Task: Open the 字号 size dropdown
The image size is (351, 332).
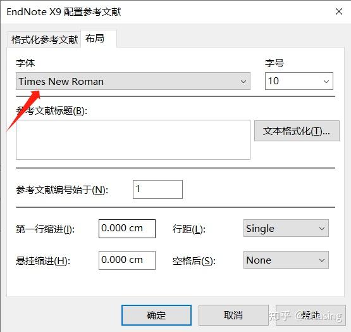Action: pos(299,81)
